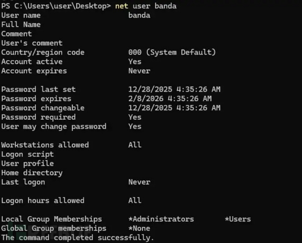Image resolution: width=302 pixels, height=243 pixels.
Task: Click 'All' beside Logon hours allowed
Action: tap(135, 200)
